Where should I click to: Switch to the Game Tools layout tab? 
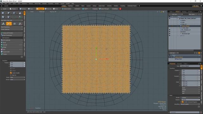pos(101,6)
